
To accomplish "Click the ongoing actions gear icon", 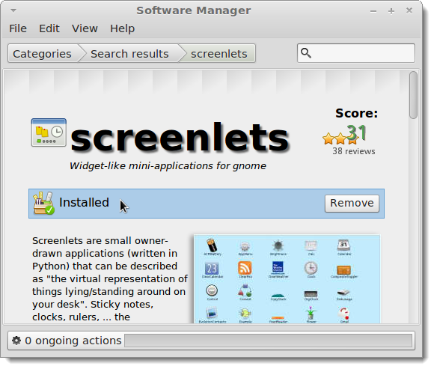I will 16,341.
